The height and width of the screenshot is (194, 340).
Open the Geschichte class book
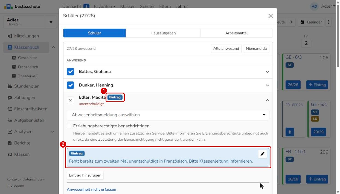[x=27, y=58]
